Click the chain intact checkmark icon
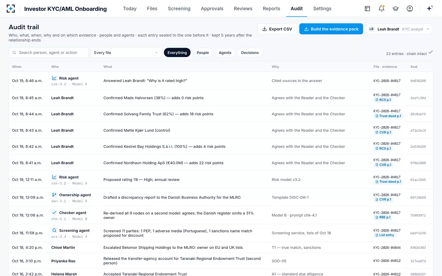This screenshot has width=442, height=276. pos(431,52)
